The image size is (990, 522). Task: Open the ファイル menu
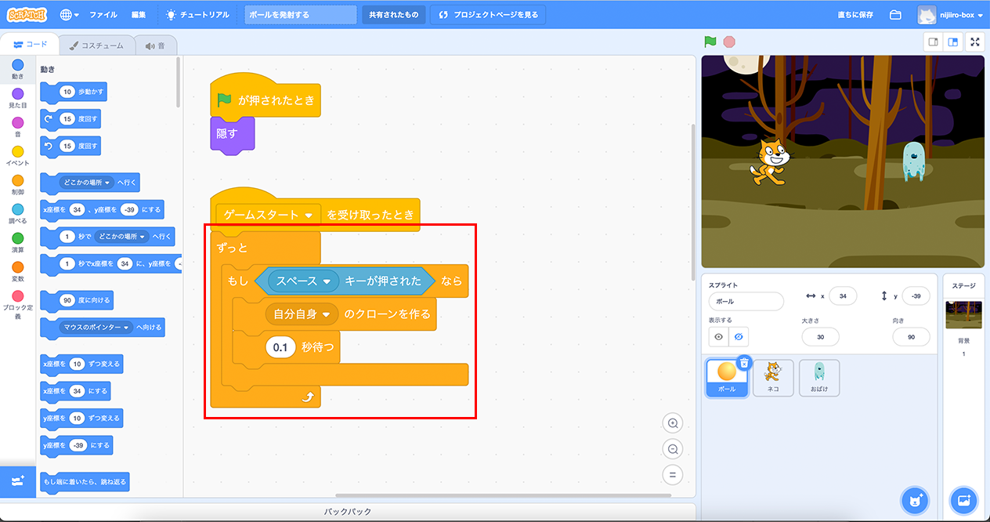point(103,15)
